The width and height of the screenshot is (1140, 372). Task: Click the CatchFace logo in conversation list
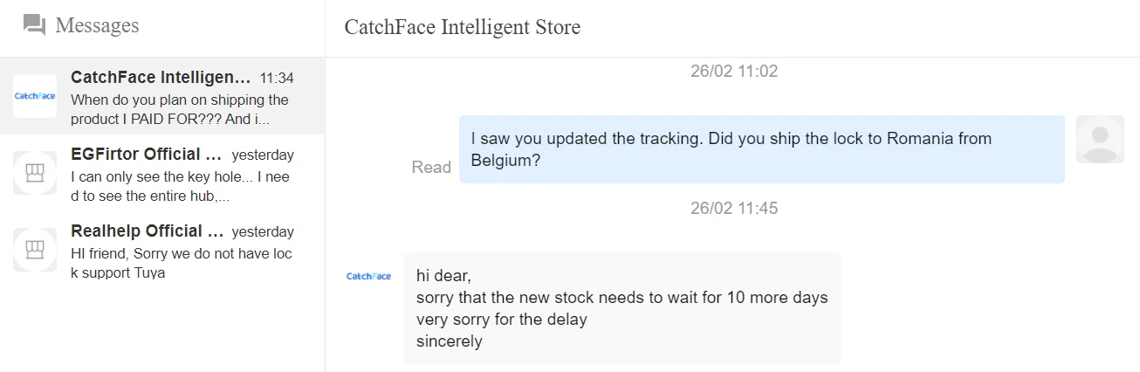click(35, 96)
